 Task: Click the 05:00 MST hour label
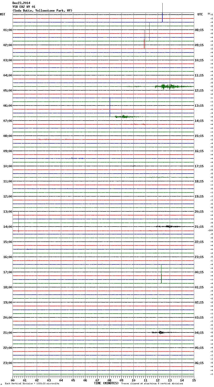8,91
